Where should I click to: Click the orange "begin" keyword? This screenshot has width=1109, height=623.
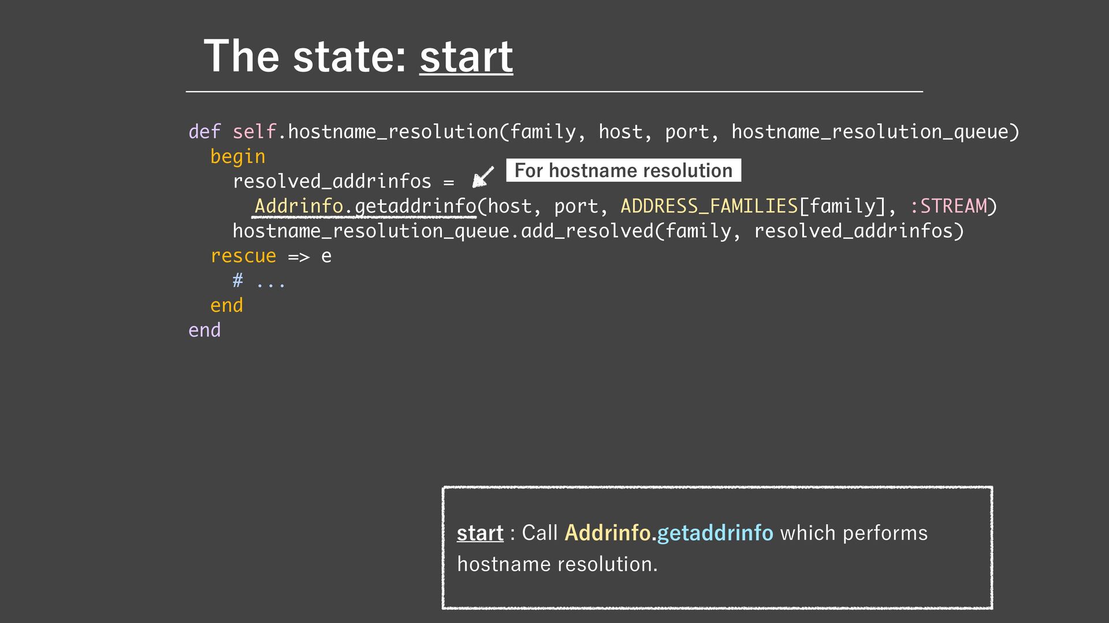(237, 157)
